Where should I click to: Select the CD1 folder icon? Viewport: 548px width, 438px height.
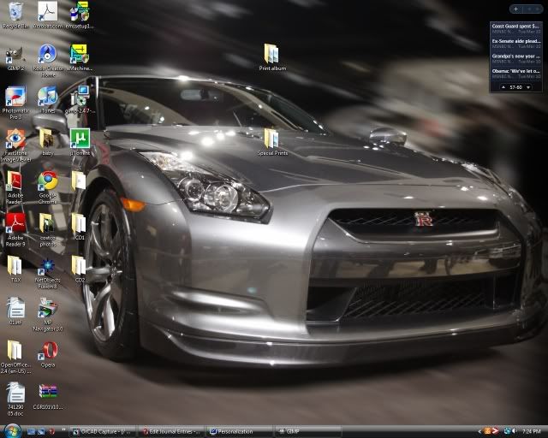pos(79,227)
